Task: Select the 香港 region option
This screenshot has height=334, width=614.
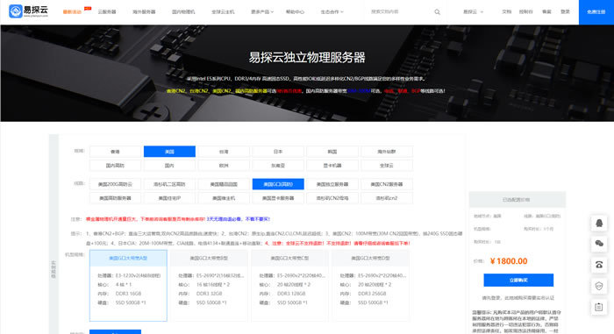Action: point(115,152)
